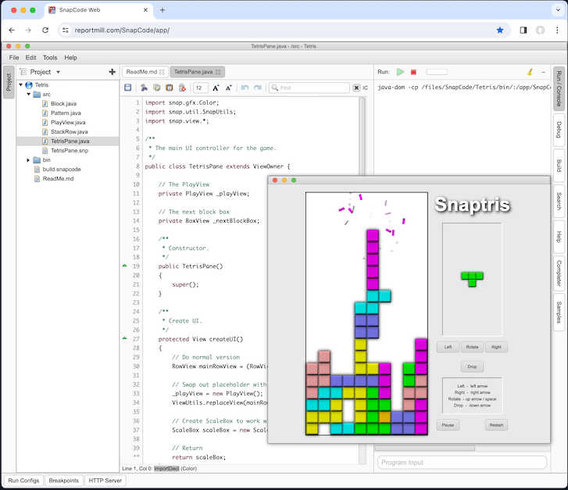568x490 pixels.
Task: Click the override marker at line 27
Action: 124,338
